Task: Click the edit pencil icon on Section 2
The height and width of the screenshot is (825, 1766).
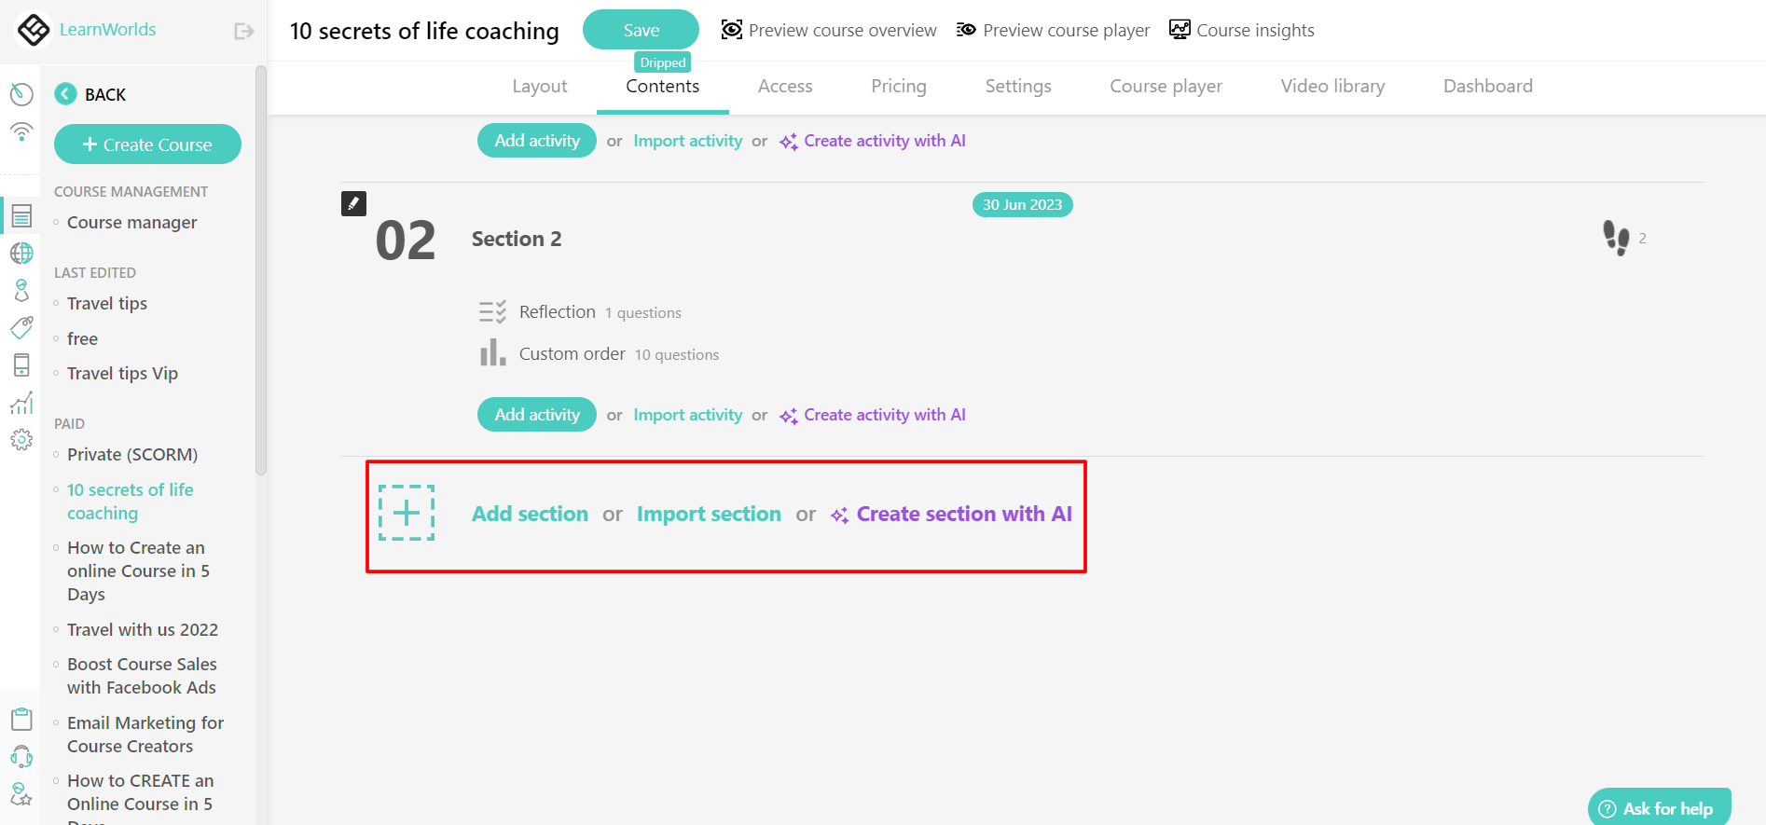Action: pyautogui.click(x=353, y=203)
